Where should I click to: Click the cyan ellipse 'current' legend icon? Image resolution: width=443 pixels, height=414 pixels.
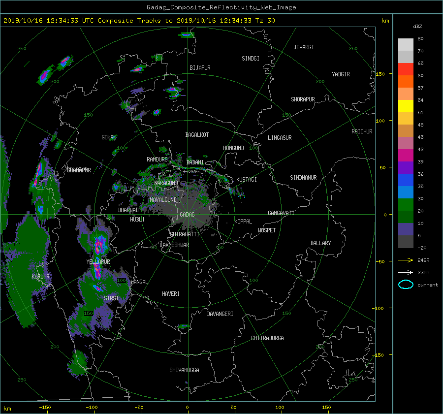(x=406, y=285)
